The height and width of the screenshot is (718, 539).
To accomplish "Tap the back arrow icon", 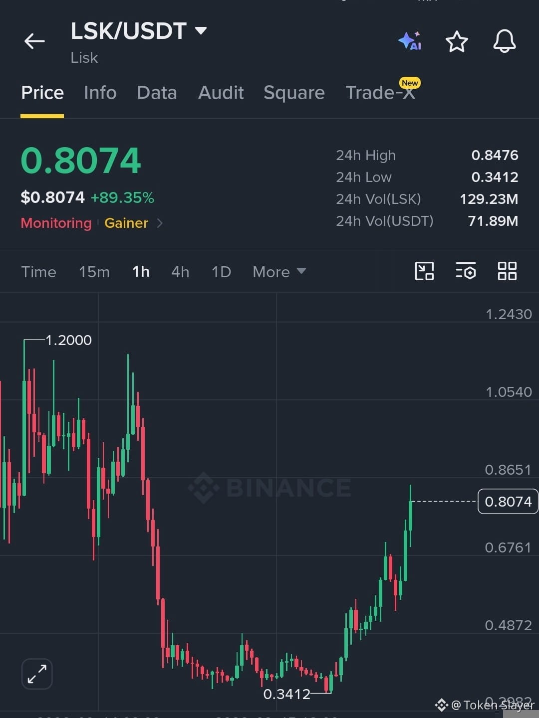I will tap(34, 41).
